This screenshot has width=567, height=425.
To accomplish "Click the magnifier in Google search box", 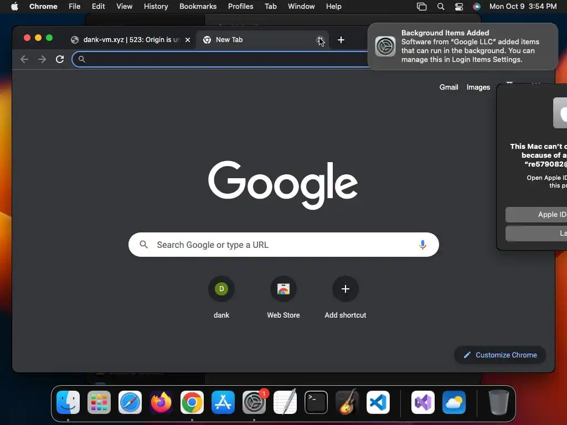I will tap(143, 245).
